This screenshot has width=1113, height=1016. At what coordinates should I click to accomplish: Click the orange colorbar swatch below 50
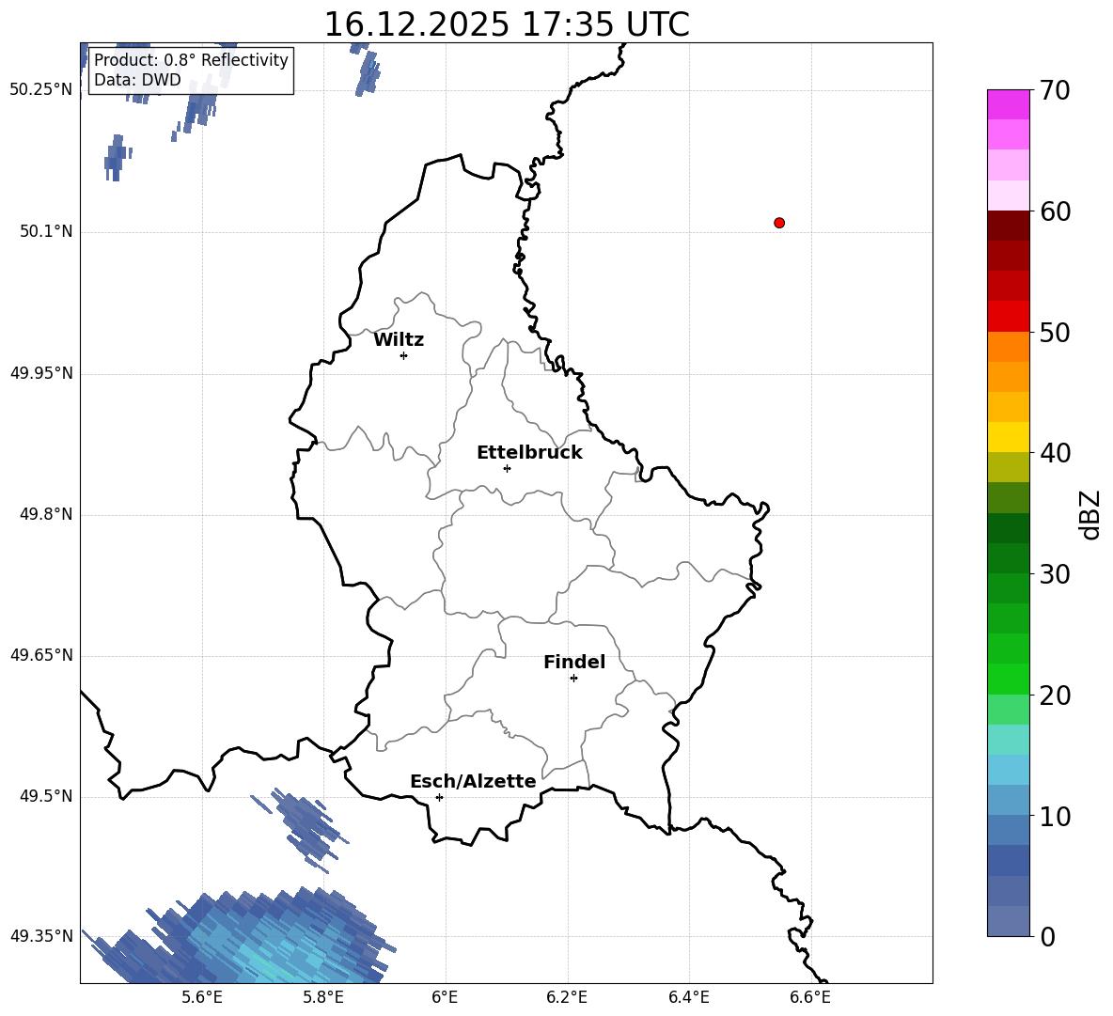click(x=1008, y=346)
